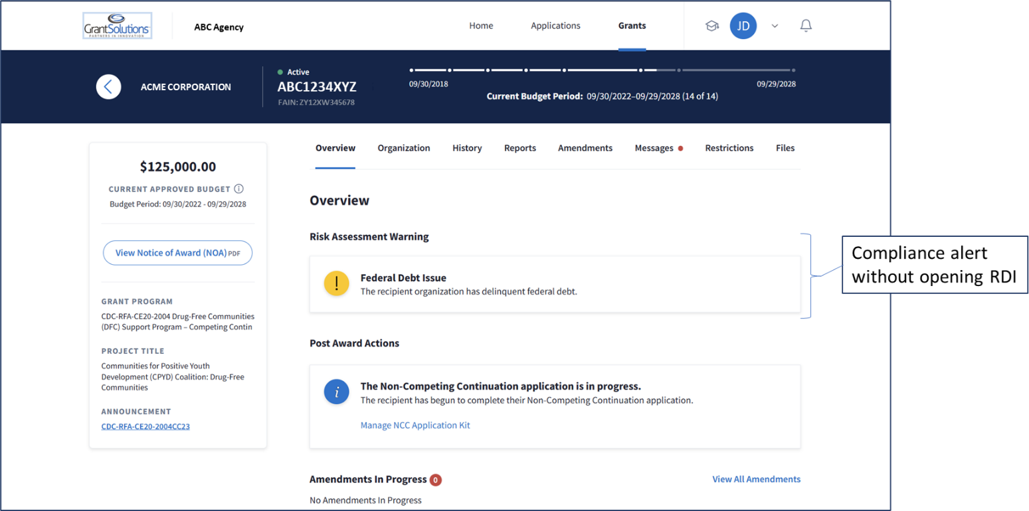1029x511 pixels.
Task: Open the History tab
Action: [467, 148]
